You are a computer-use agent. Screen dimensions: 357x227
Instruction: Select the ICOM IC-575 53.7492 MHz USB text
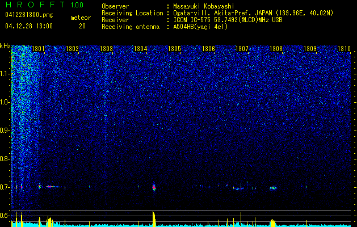tap(228, 20)
